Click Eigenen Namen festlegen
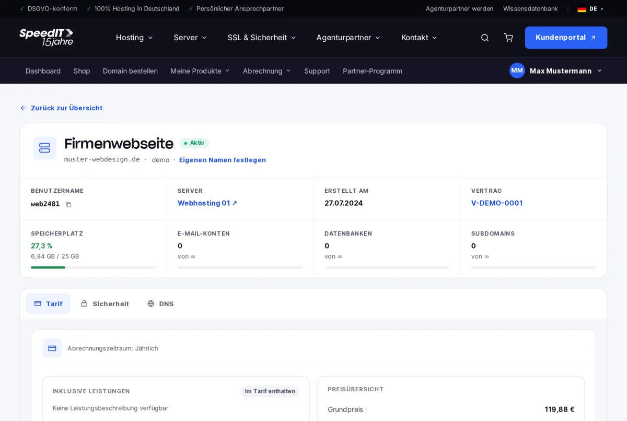This screenshot has width=627, height=421. coord(223,160)
